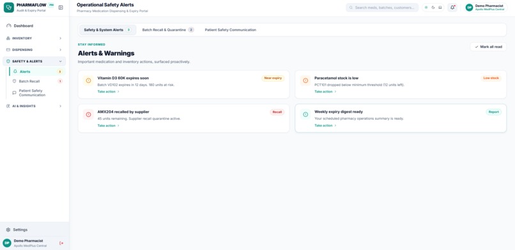Click the Batch Recall clock icon
The image size is (515, 250).
click(14, 81)
